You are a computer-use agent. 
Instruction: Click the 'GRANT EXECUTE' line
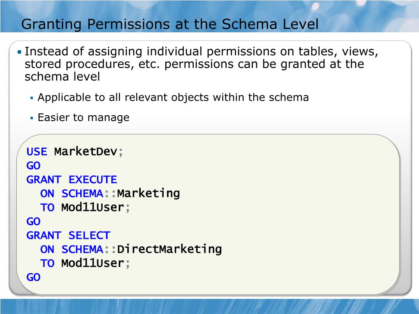tap(72, 180)
